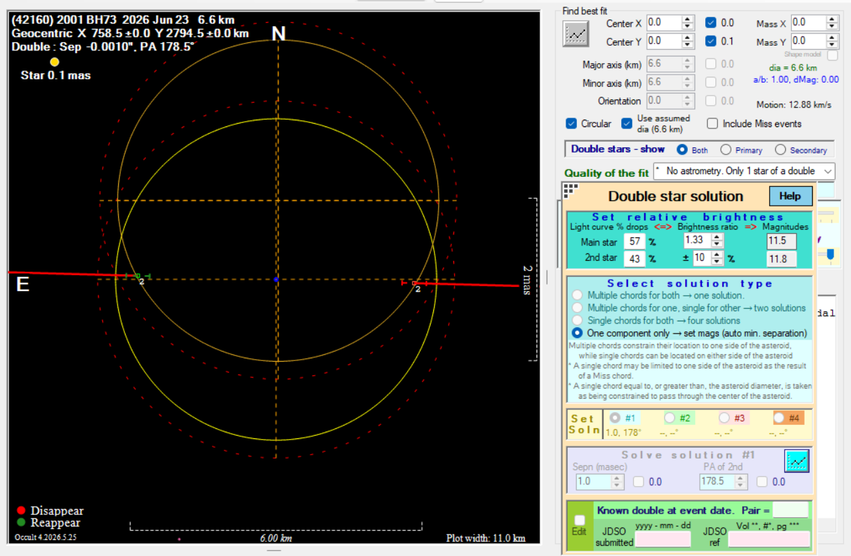This screenshot has height=556, width=851.
Task: Click the Mass Y stepper arrows
Action: pos(832,42)
